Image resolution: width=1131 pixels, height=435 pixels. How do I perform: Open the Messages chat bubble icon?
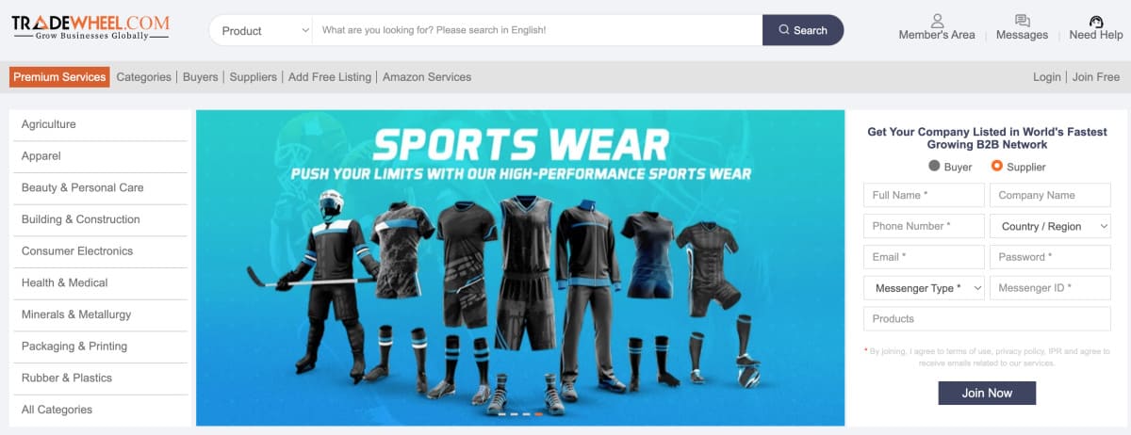click(1022, 20)
